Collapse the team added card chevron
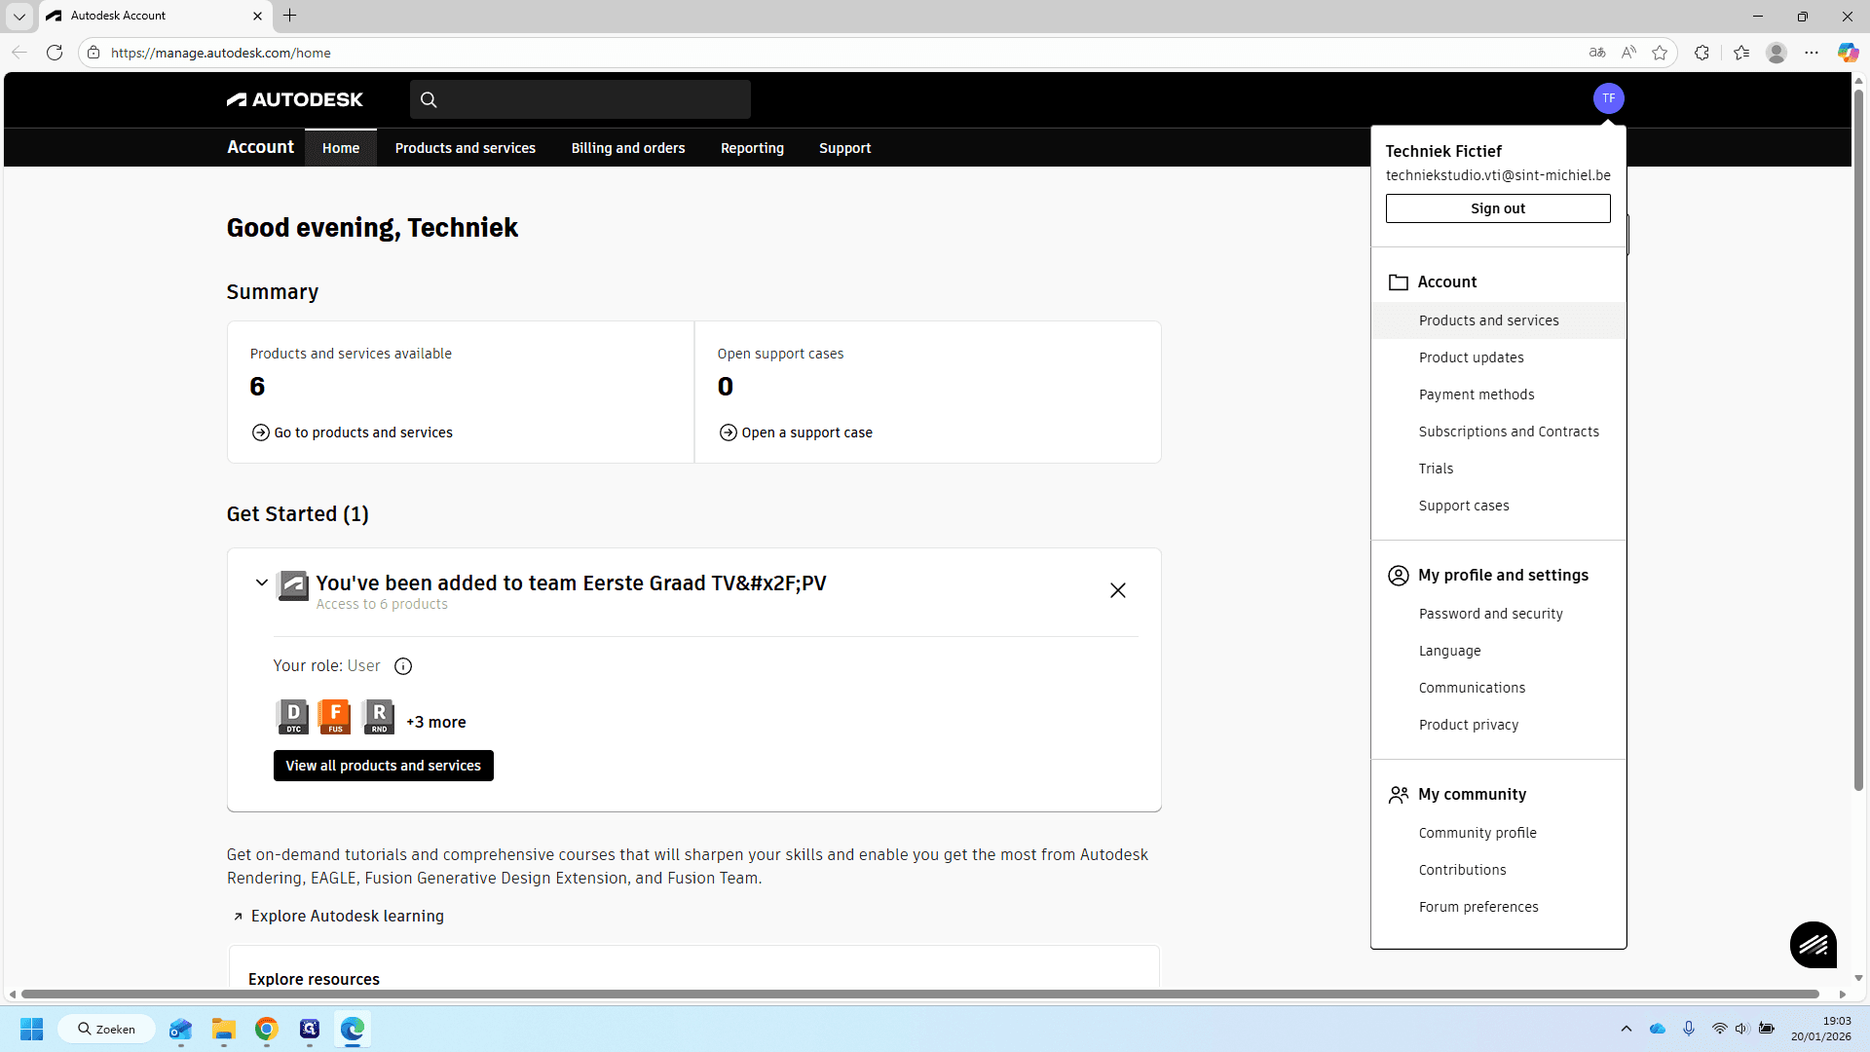This screenshot has width=1870, height=1052. (x=262, y=582)
